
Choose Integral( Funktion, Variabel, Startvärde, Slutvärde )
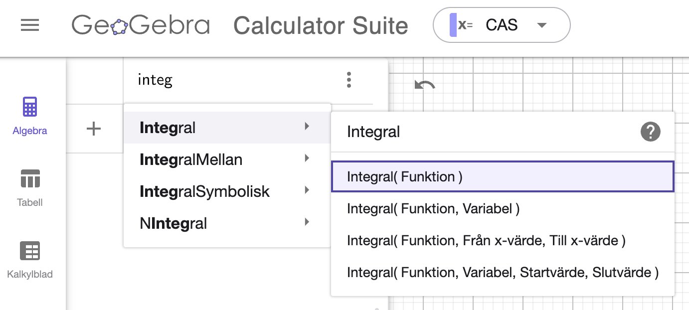(x=501, y=273)
